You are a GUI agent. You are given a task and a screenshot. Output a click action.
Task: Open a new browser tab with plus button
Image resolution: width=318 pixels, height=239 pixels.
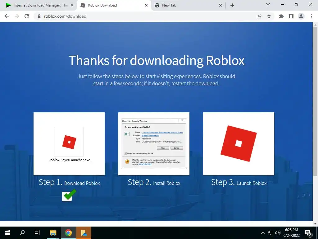232,6
